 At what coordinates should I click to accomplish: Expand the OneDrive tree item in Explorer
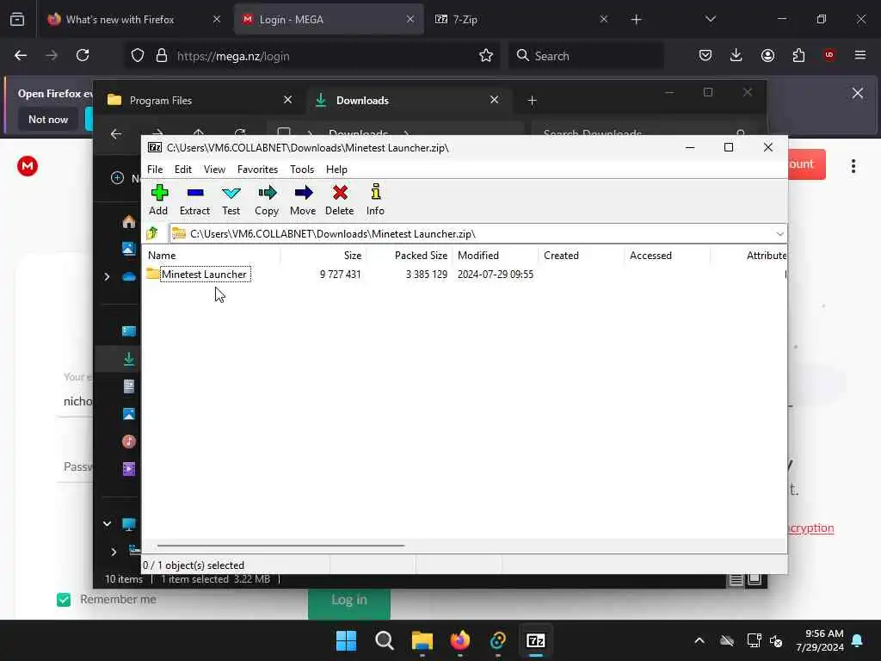point(107,276)
